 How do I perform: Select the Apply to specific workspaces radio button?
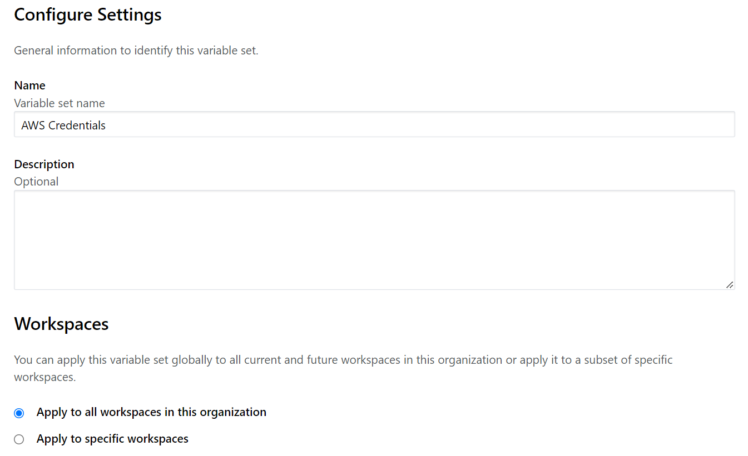19,439
